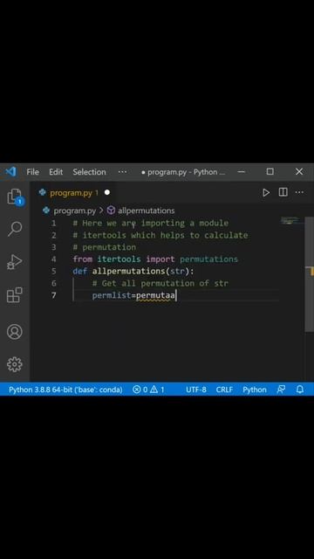314x559 pixels.
Task: Click comment '# Here we are importing a module'
Action: point(151,224)
